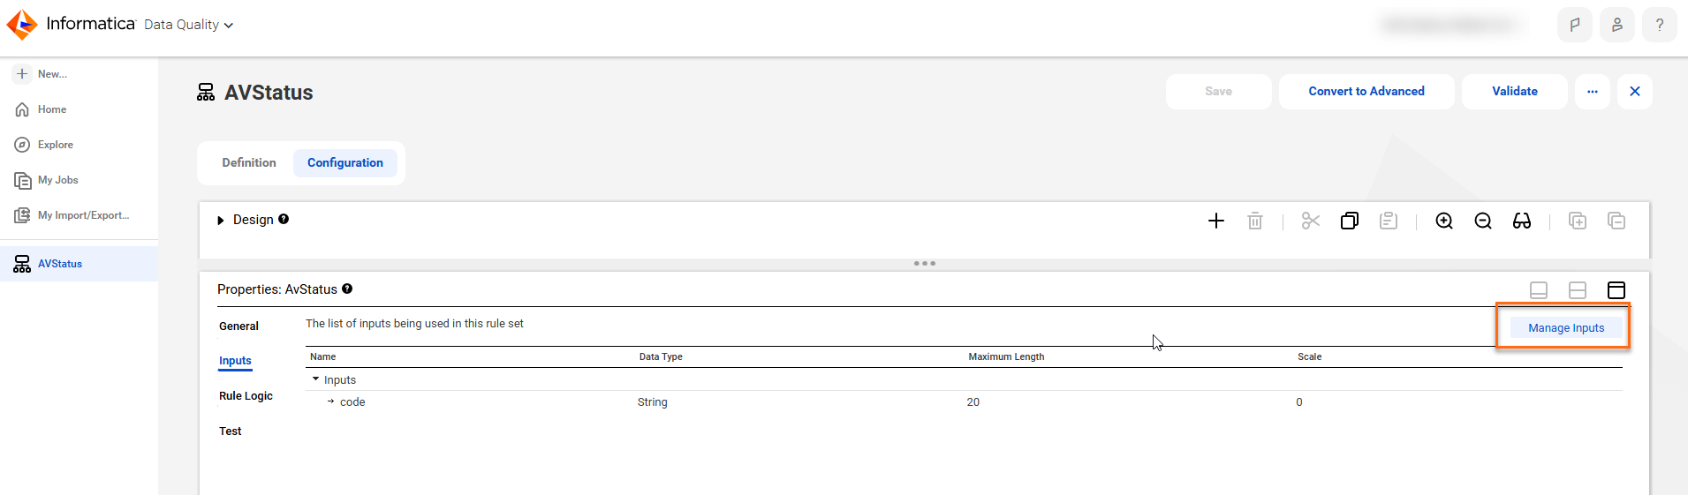1688x495 pixels.
Task: Click the scale value 0
Action: pyautogui.click(x=1298, y=402)
